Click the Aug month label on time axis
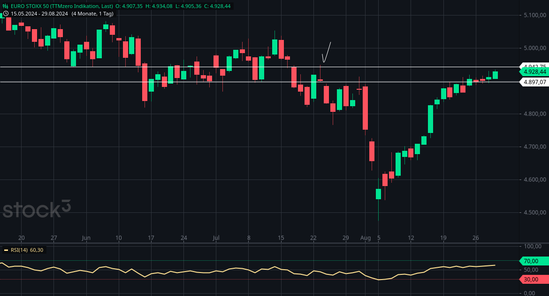 [366, 238]
